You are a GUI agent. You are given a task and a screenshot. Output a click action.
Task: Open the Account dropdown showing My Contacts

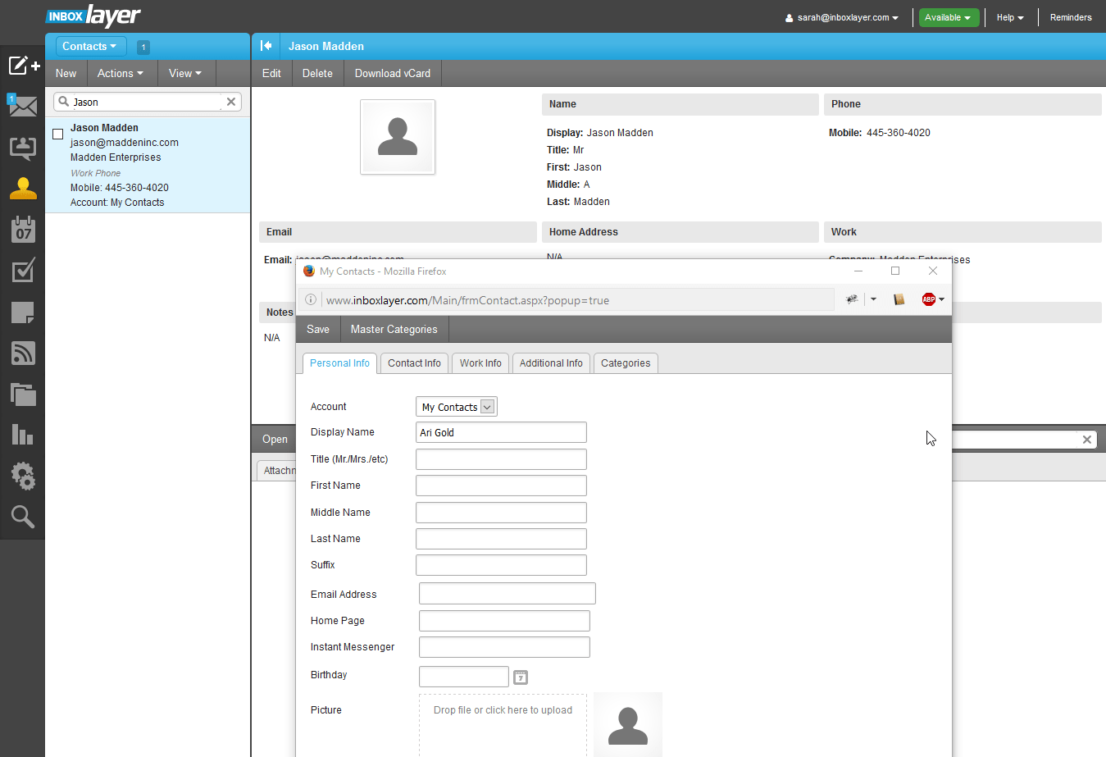pos(456,406)
